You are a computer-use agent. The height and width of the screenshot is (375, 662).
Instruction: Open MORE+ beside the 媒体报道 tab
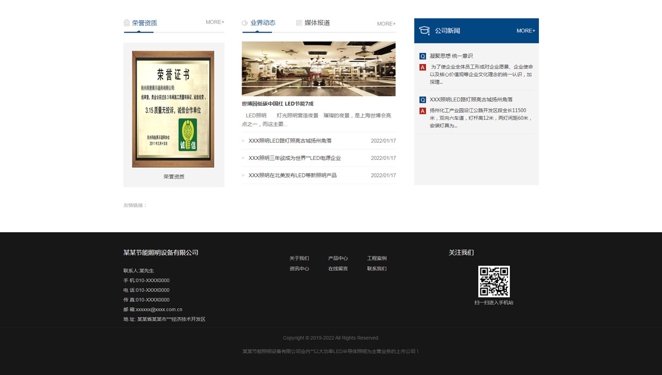pos(386,24)
